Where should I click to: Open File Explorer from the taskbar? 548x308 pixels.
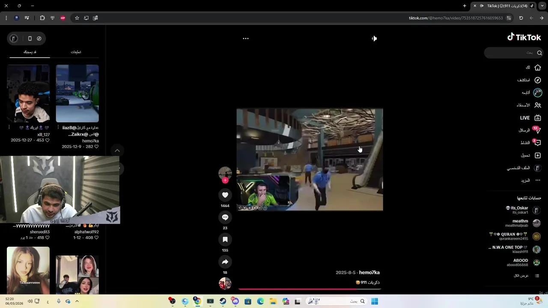tap(273, 301)
